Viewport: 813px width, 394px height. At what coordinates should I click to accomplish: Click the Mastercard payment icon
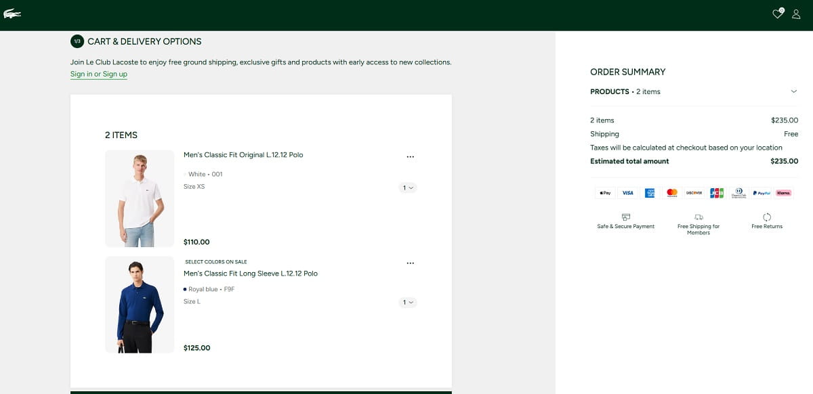coord(672,193)
